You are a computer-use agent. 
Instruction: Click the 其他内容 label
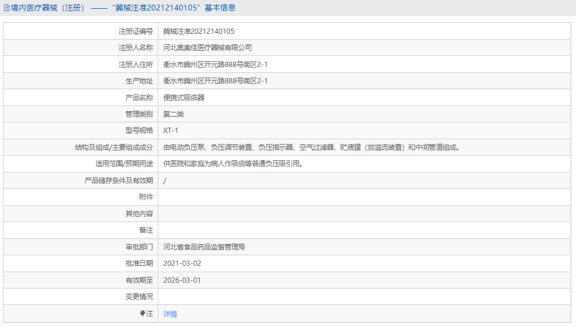point(139,214)
